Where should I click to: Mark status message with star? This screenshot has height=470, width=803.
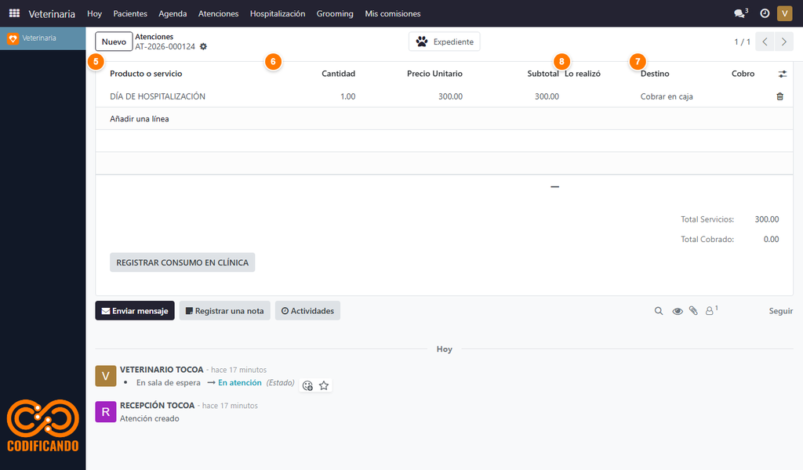point(324,385)
